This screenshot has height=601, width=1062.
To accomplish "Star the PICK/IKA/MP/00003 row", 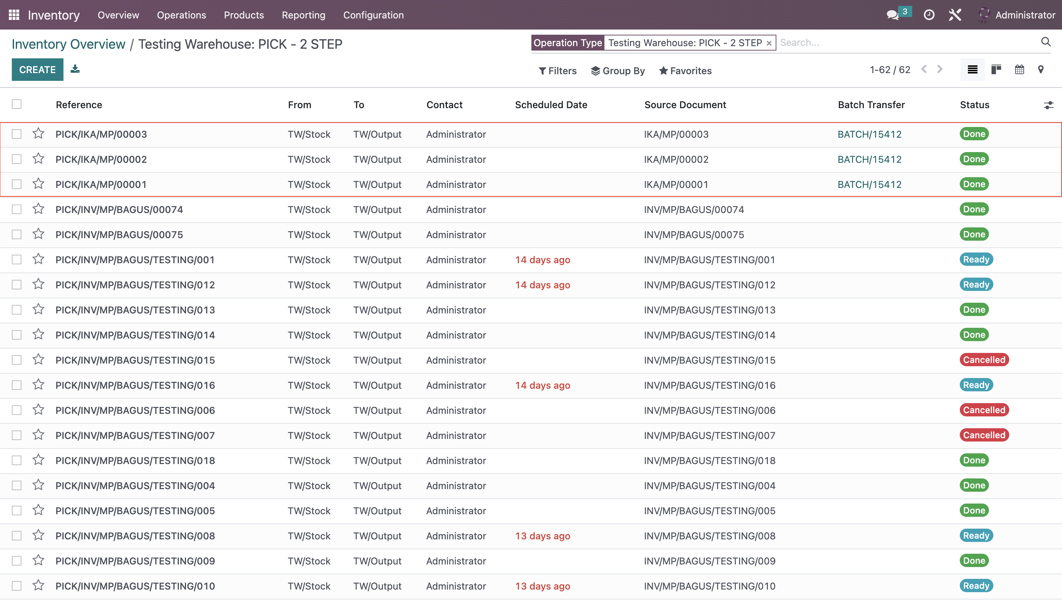I will click(38, 134).
